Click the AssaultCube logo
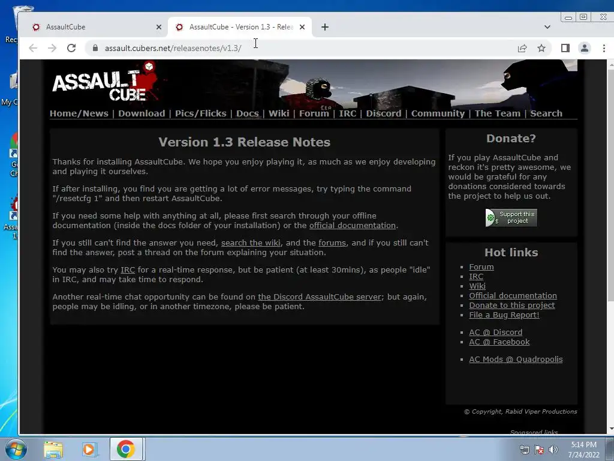Screen dimensions: 614x461 coord(106,83)
